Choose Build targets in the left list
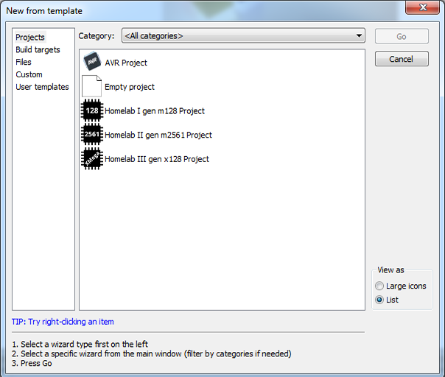Screen dimensions: 445x377 [38, 50]
